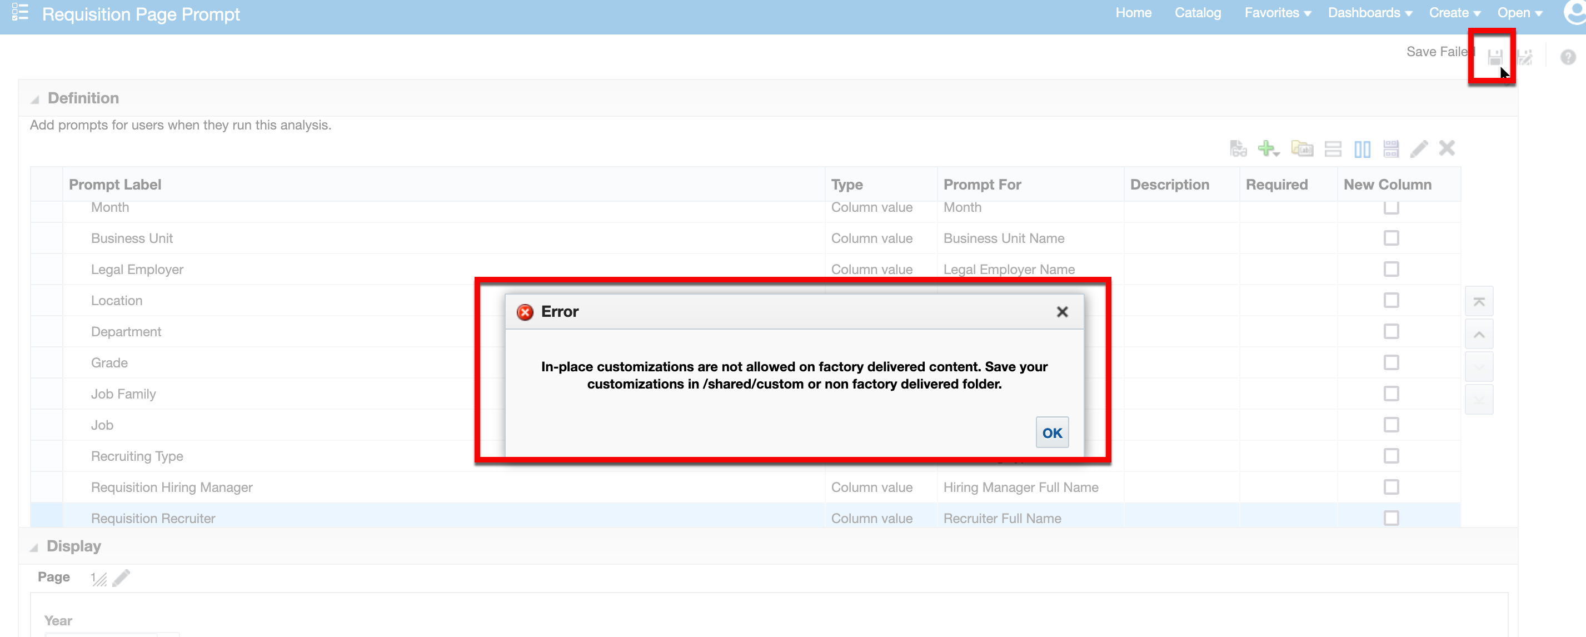Click the move row up arrow
Image resolution: width=1586 pixels, height=637 pixels.
[x=1480, y=334]
